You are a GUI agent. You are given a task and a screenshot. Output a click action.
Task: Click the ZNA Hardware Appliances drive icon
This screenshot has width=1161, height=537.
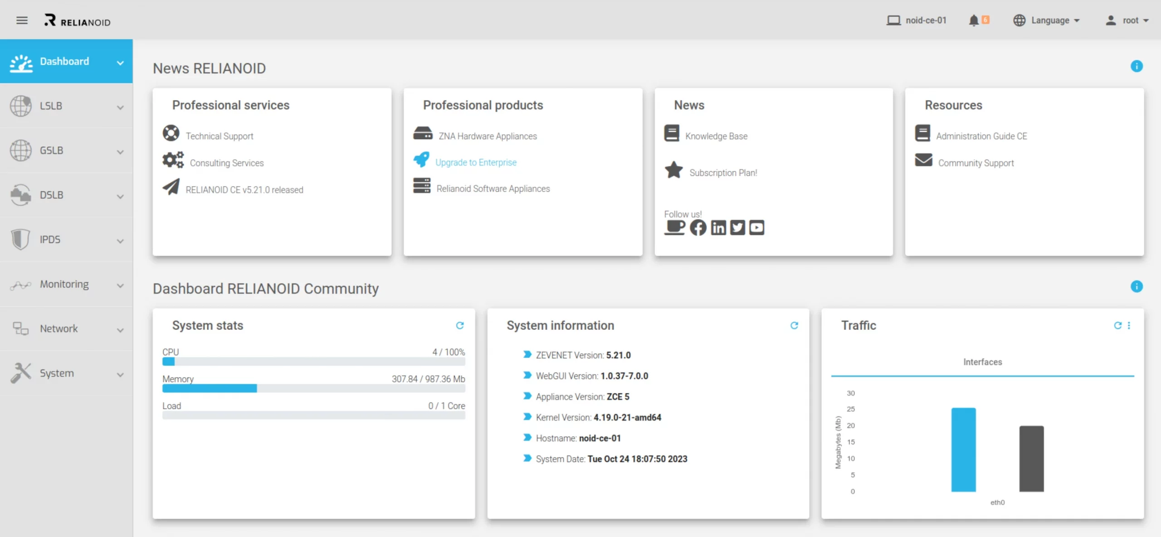click(423, 133)
